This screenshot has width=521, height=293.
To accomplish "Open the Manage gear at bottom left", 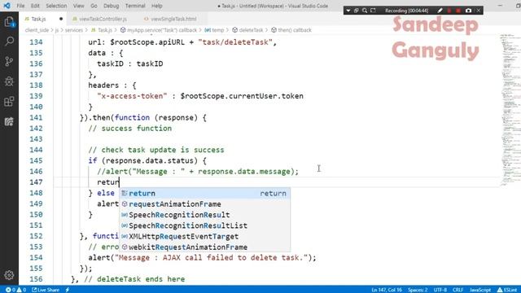I will [x=9, y=275].
